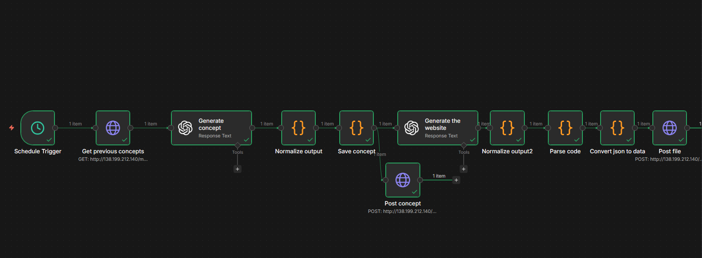Open the Generate the website OpenAI node
Image resolution: width=702 pixels, height=258 pixels.
(438, 128)
